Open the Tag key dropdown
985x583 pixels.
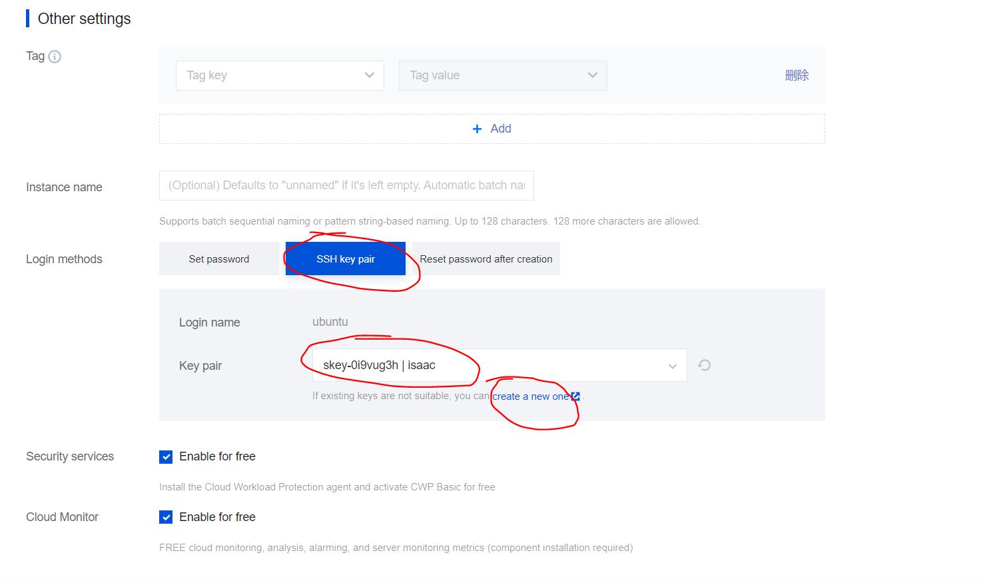(280, 75)
